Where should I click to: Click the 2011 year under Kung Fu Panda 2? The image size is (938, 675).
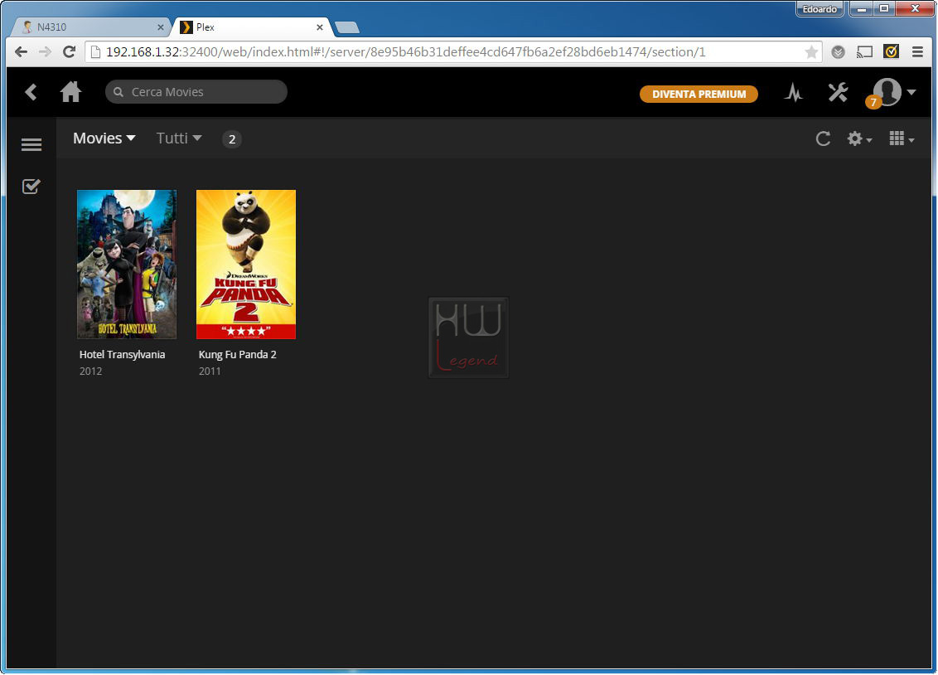(x=210, y=371)
